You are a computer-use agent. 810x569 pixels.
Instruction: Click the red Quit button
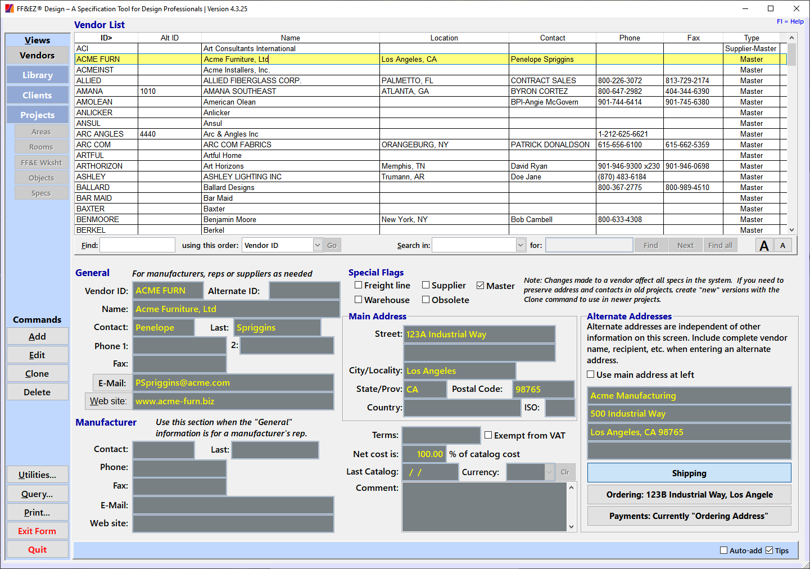[x=37, y=549]
